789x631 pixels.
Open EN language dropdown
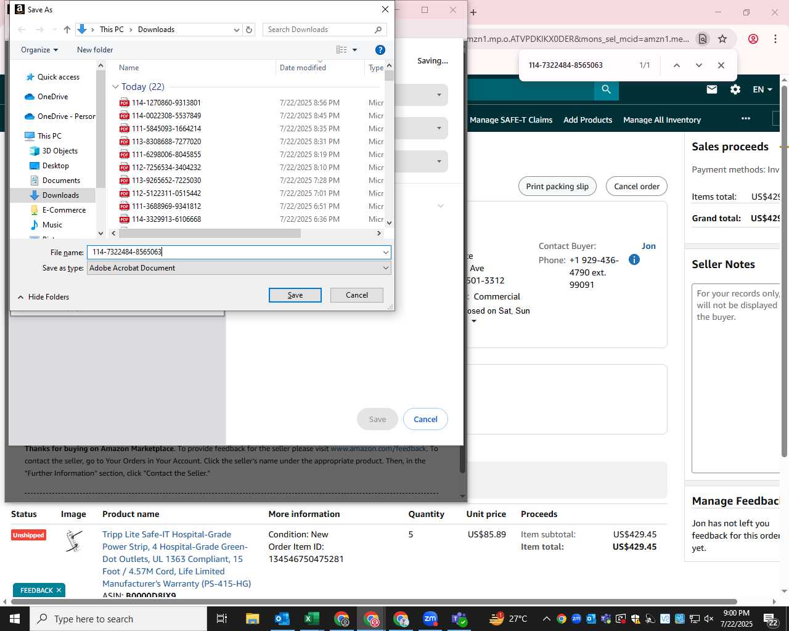pyautogui.click(x=762, y=89)
